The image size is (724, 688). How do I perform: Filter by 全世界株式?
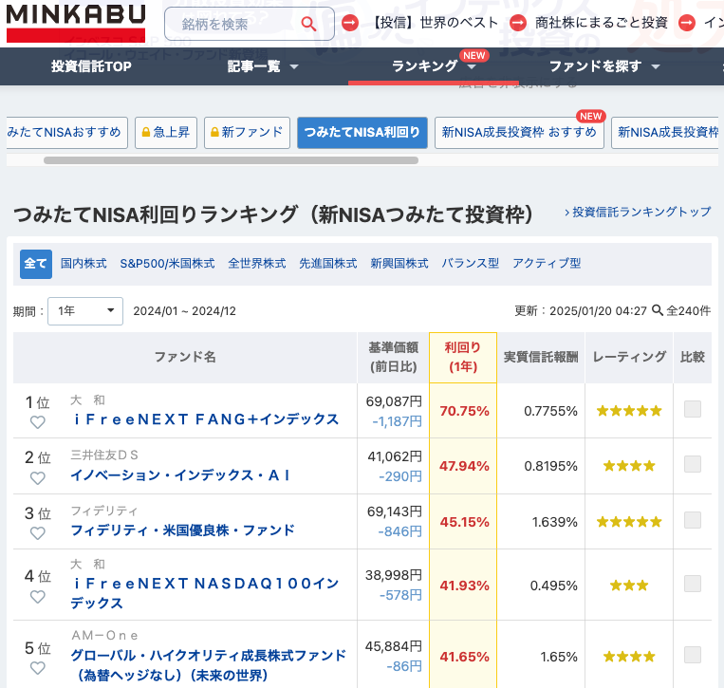pyautogui.click(x=257, y=264)
